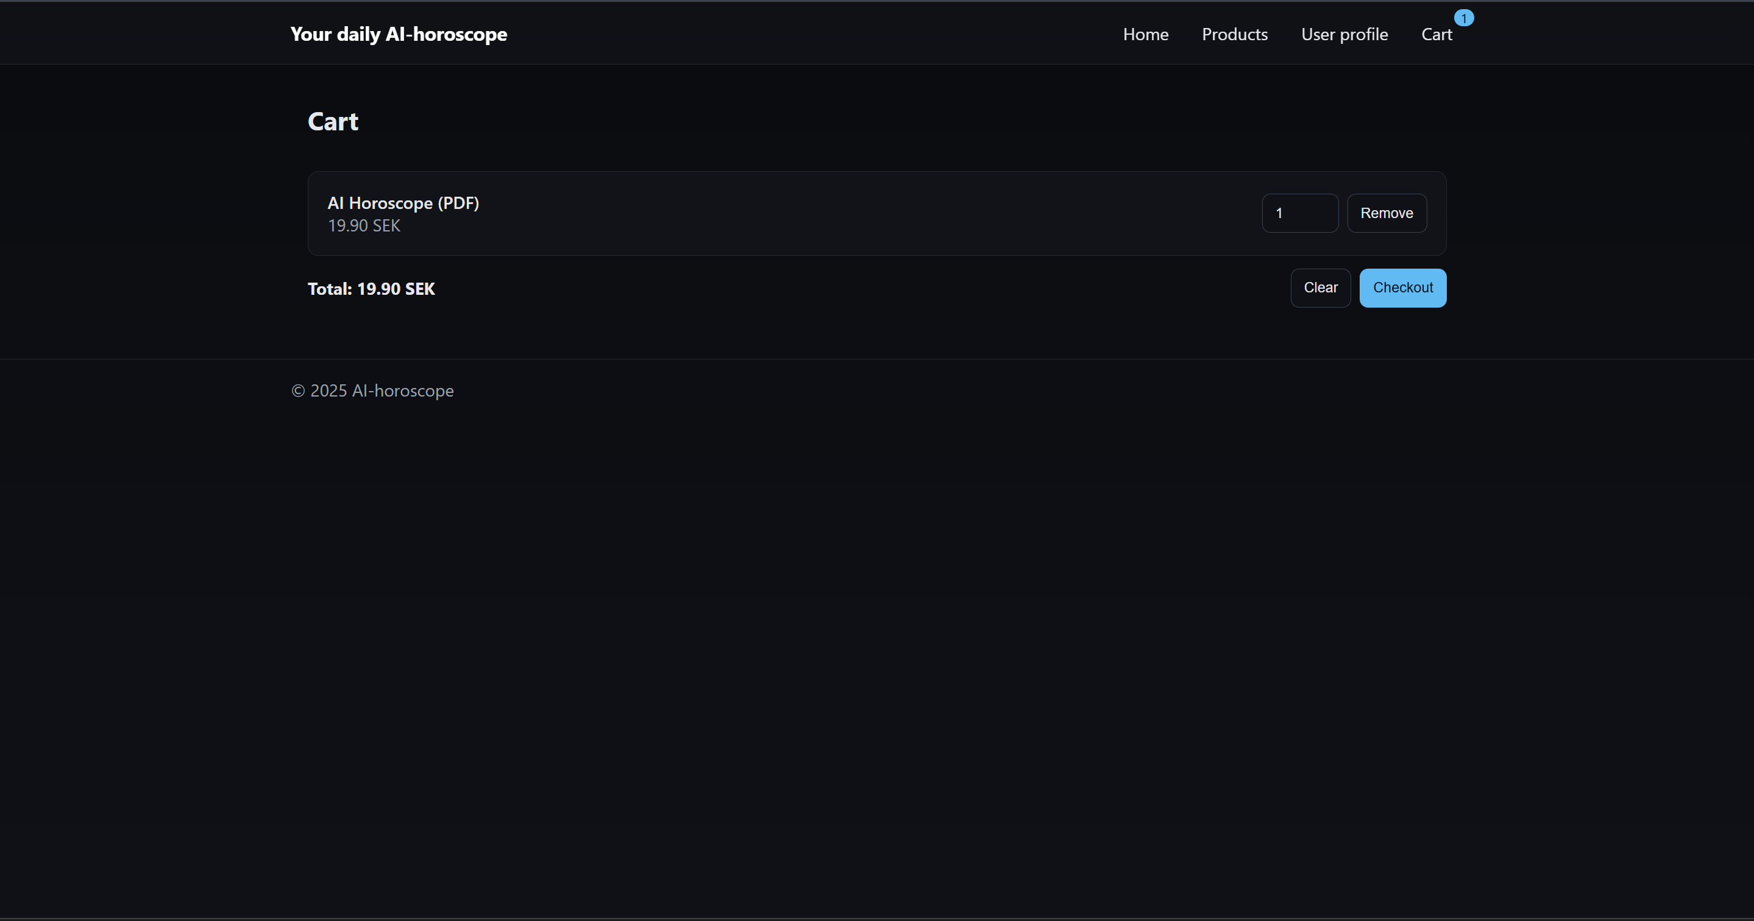The height and width of the screenshot is (921, 1754).
Task: Go to the Products page
Action: coord(1234,34)
